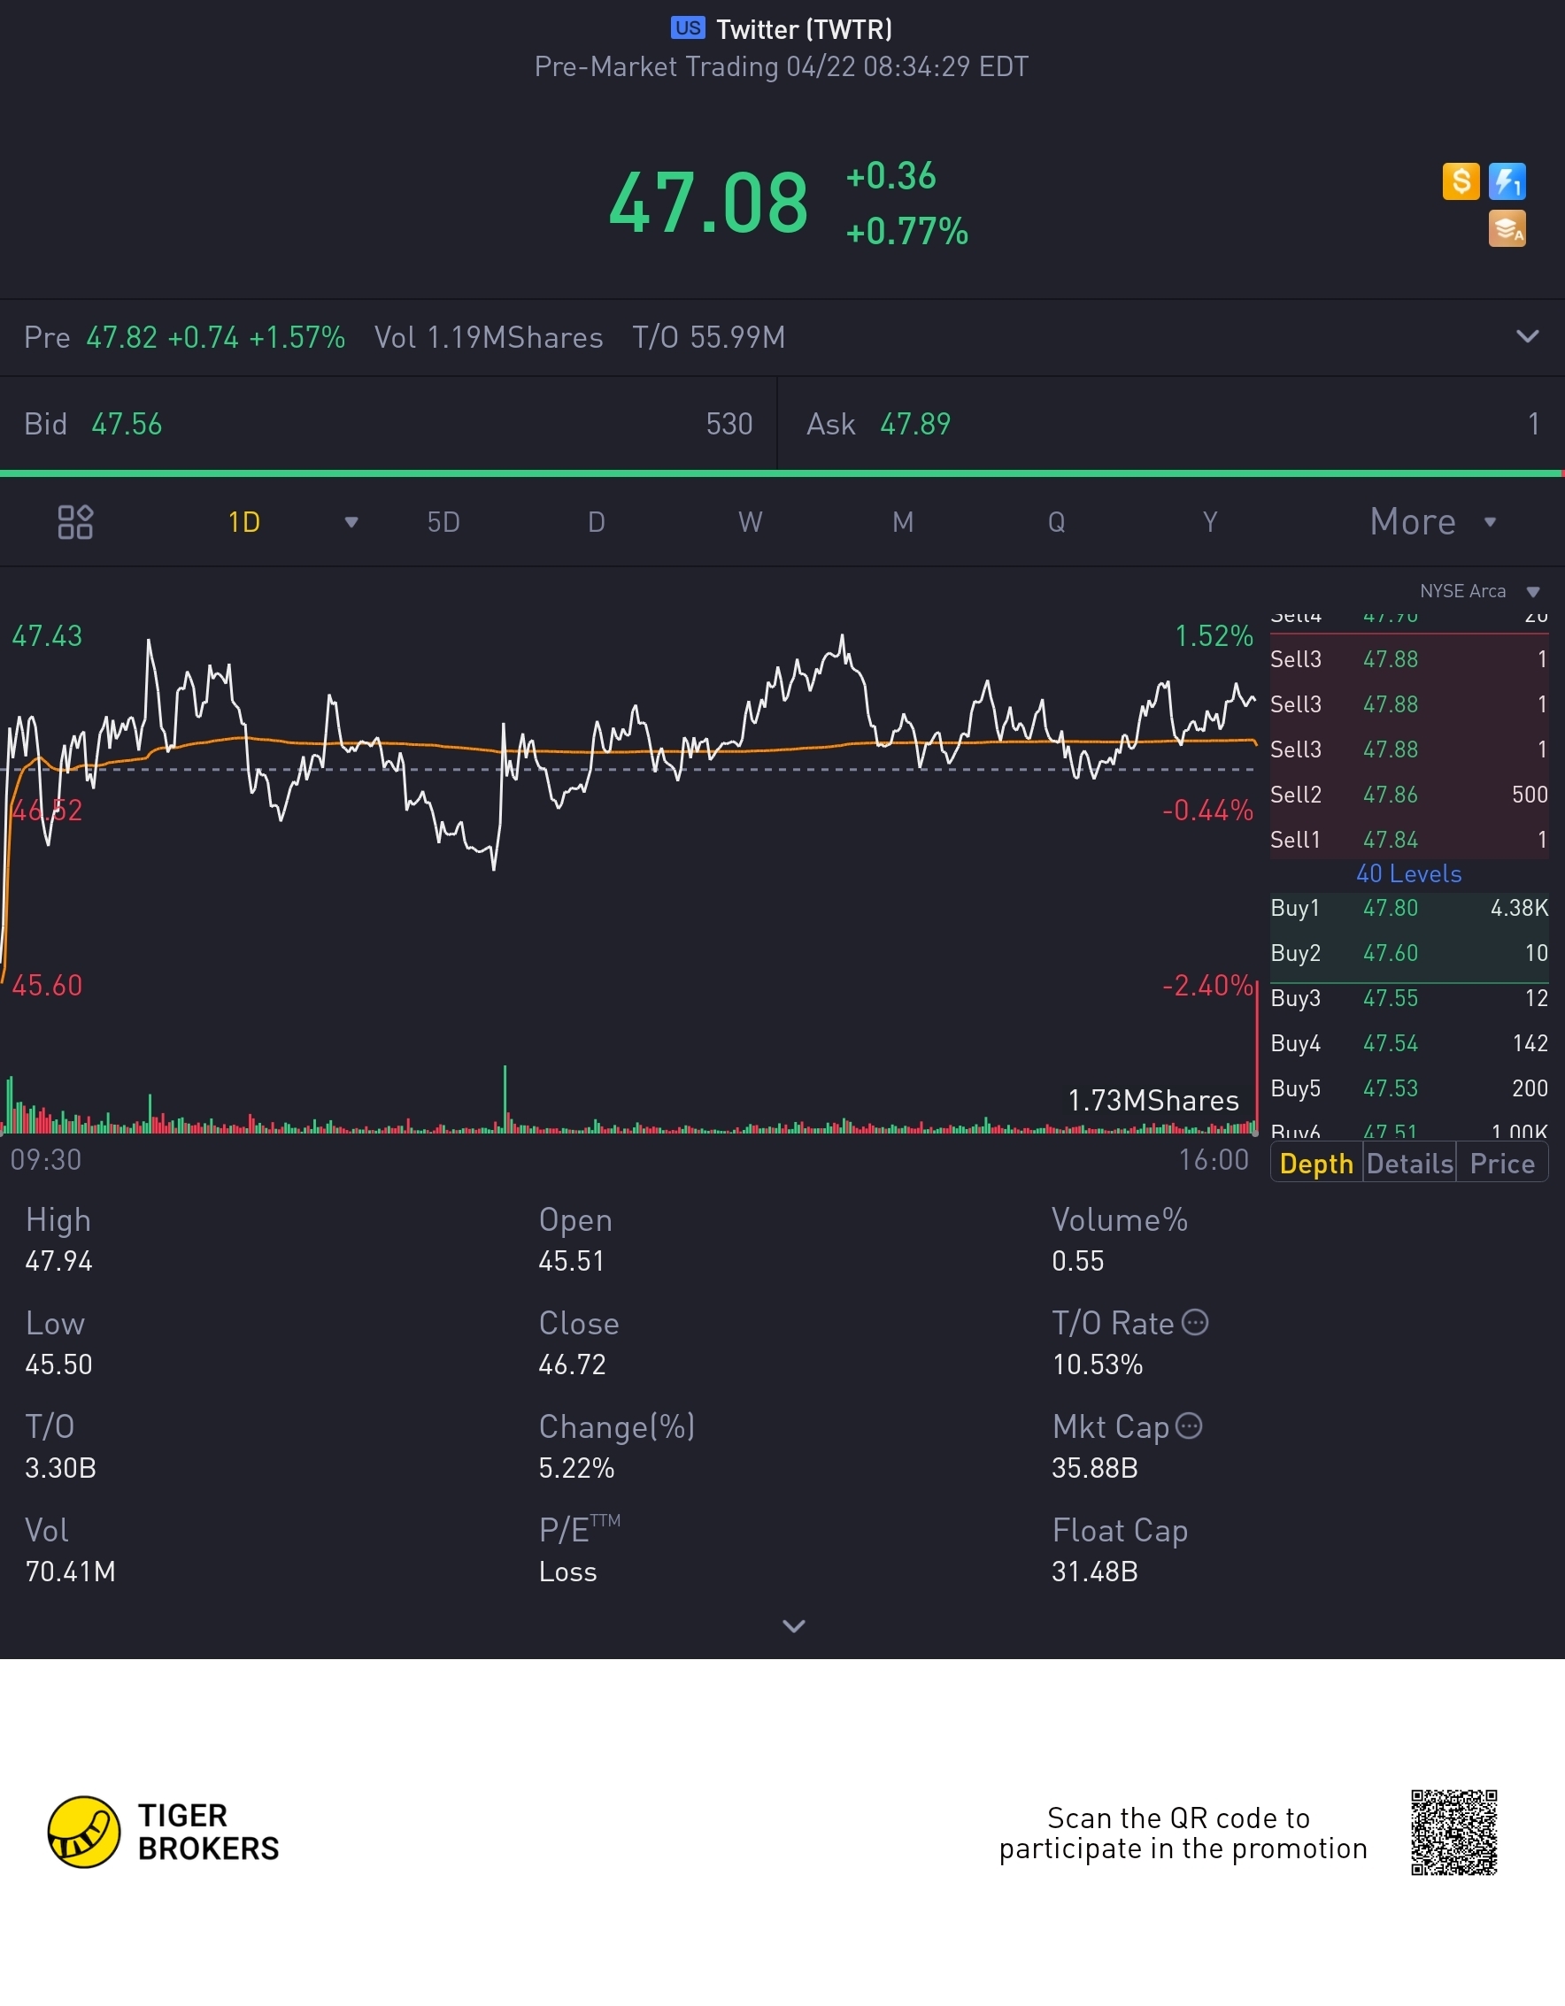This screenshot has height=2006, width=1565.
Task: Tap the Open value 45.51
Action: [x=572, y=1261]
